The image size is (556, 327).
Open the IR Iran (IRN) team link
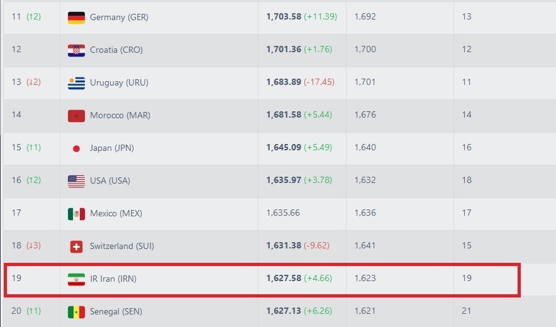click(x=113, y=279)
